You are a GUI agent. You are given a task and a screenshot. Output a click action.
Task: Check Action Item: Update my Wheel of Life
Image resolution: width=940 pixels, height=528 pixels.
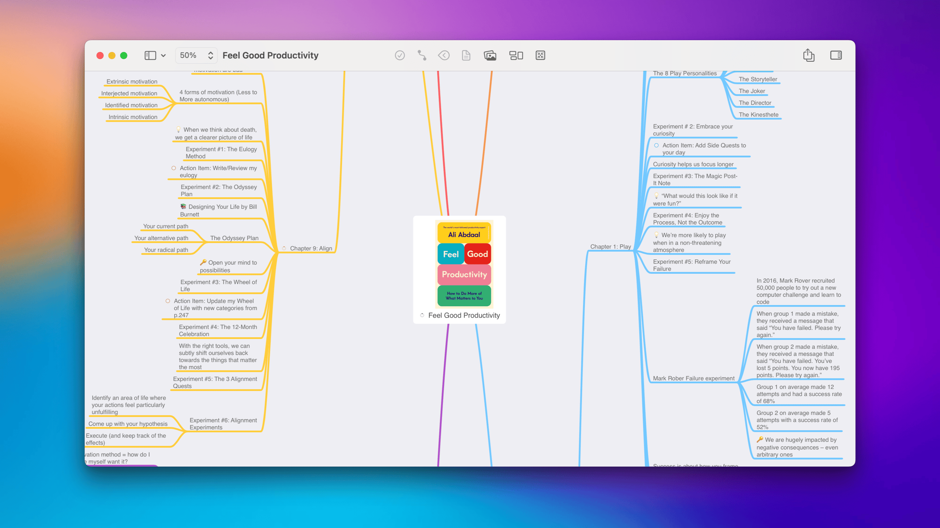pos(168,301)
